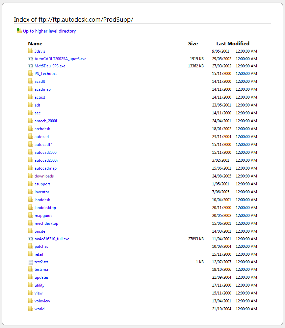Click the text file icon beside test2.txt
Image resolution: width=285 pixels, height=328 pixels.
click(x=31, y=262)
